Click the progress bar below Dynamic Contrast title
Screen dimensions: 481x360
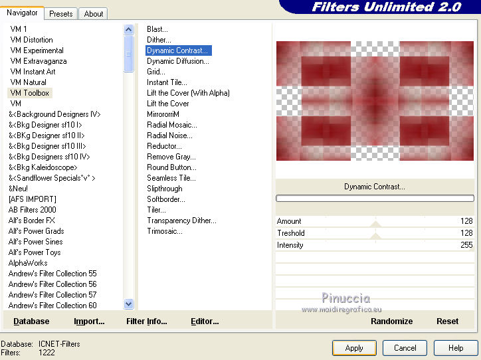tap(375, 199)
